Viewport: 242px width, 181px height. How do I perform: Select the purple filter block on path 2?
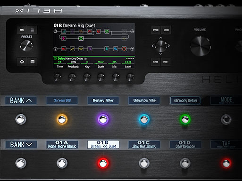[x=90, y=49]
